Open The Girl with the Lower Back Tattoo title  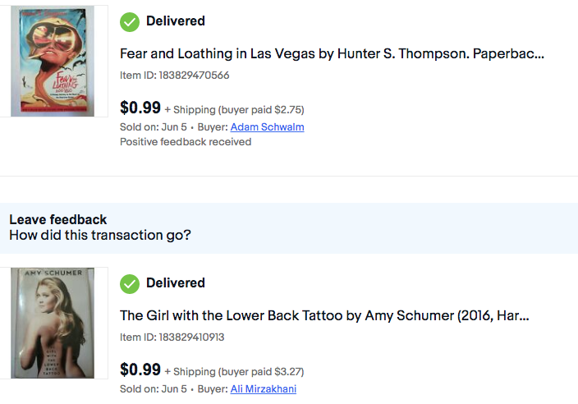coord(324,316)
